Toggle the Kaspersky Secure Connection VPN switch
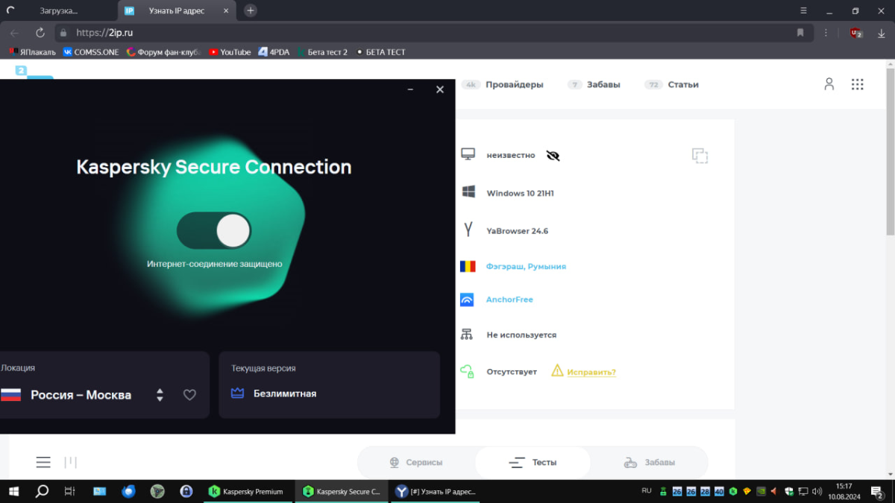Viewport: 895px width, 503px height. click(x=214, y=231)
